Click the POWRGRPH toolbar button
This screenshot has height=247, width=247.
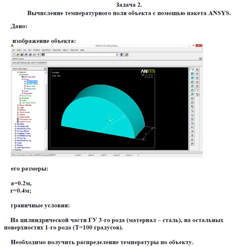click(x=41, y=63)
